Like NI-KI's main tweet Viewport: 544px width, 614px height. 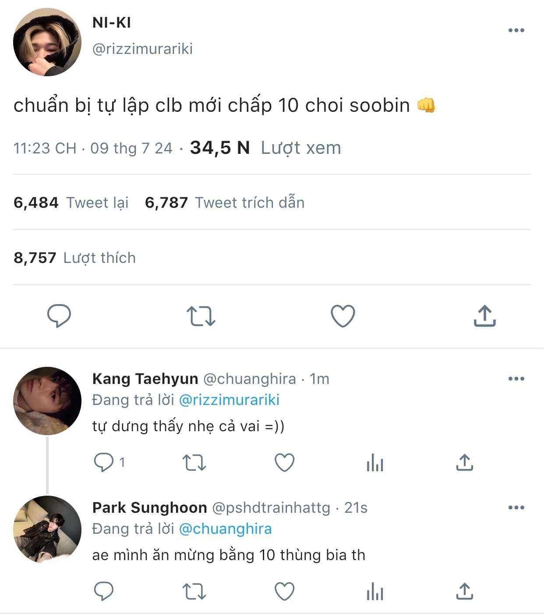(x=343, y=316)
